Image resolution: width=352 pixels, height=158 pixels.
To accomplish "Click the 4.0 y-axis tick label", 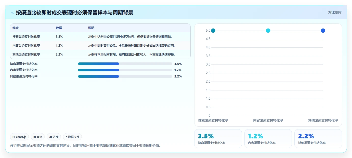I will [x=208, y=47].
